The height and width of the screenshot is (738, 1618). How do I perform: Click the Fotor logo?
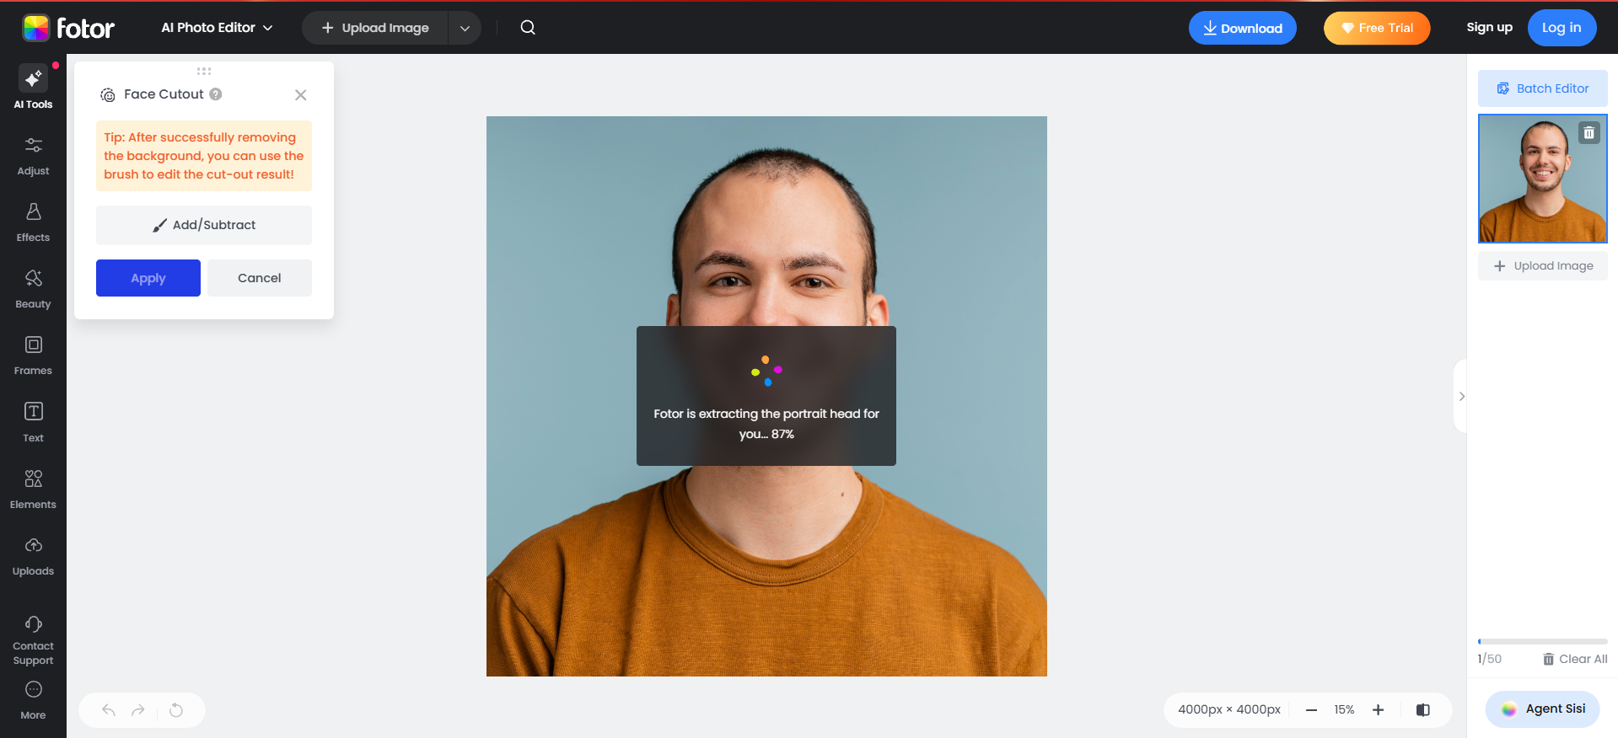[68, 28]
